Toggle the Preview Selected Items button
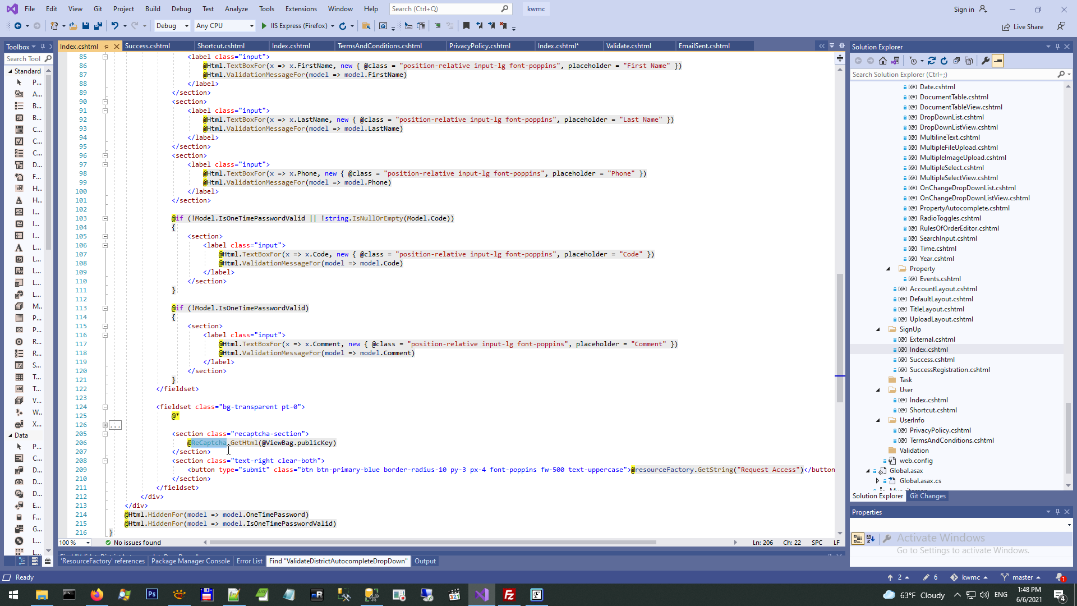This screenshot has width=1077, height=606. [998, 61]
